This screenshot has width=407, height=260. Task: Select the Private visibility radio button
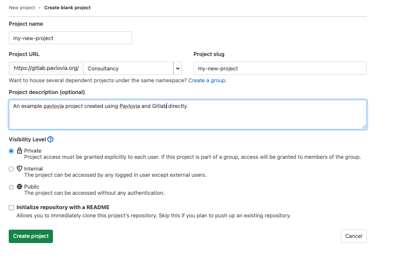[11, 151]
